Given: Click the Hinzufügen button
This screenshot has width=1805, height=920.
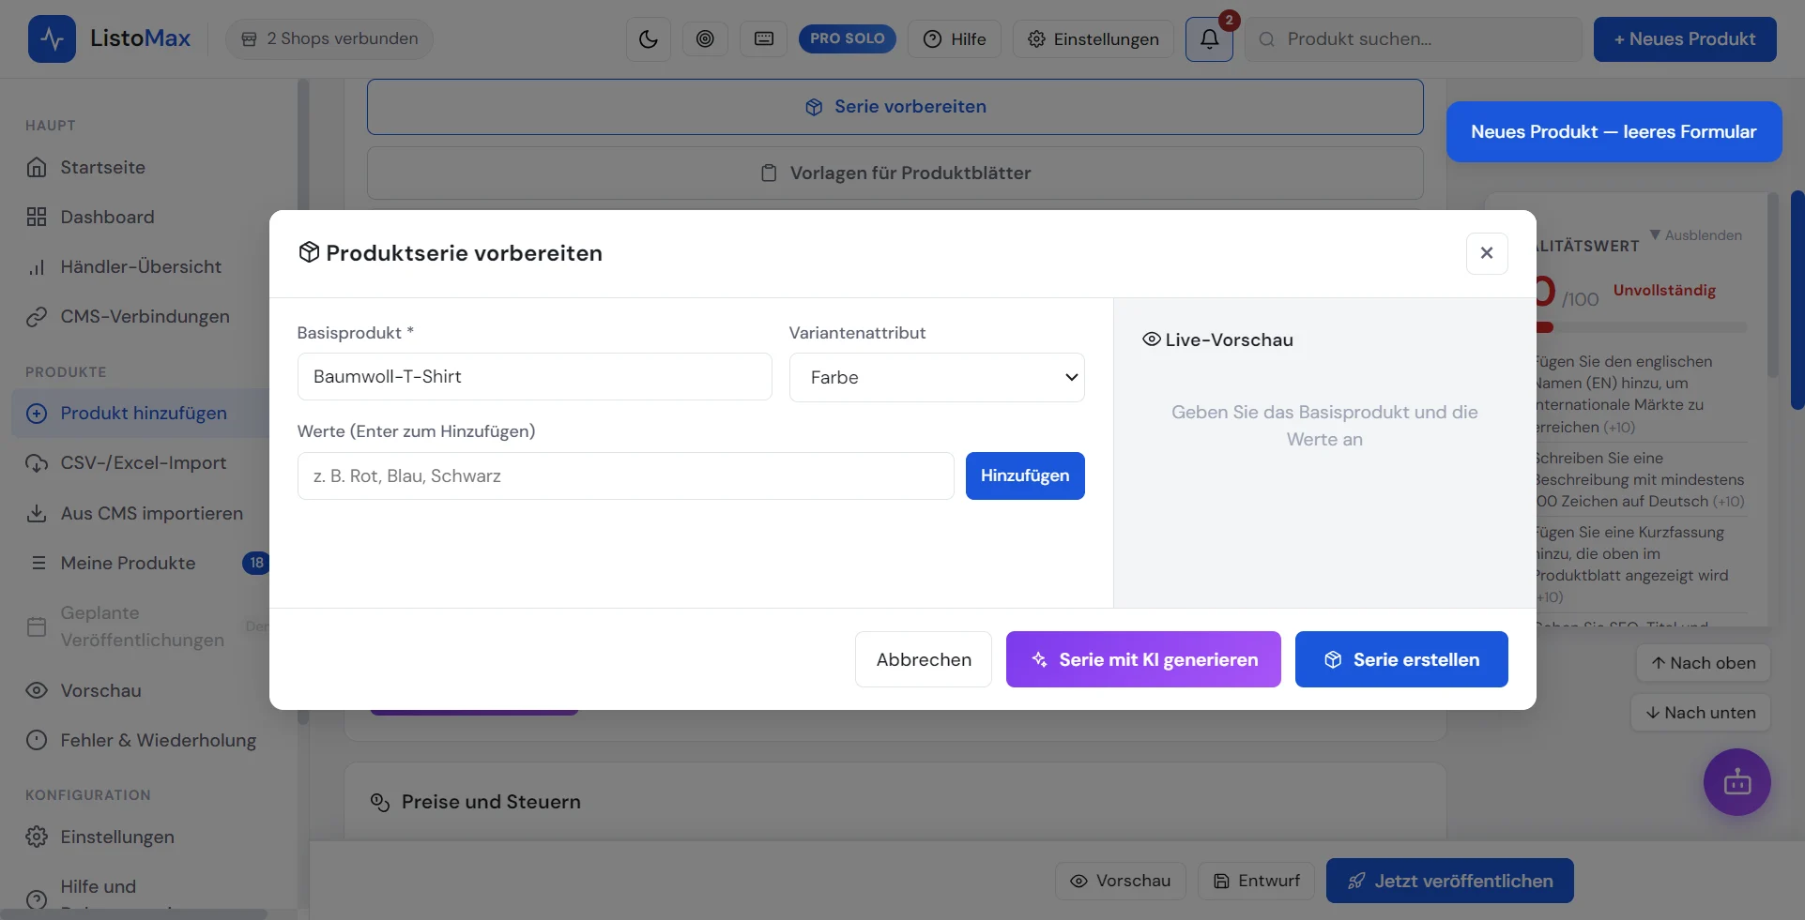Looking at the screenshot, I should [1025, 475].
